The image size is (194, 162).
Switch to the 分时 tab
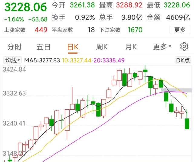pyautogui.click(x=15, y=47)
